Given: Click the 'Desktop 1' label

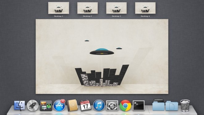Looking at the screenshot, I should click(x=58, y=16).
